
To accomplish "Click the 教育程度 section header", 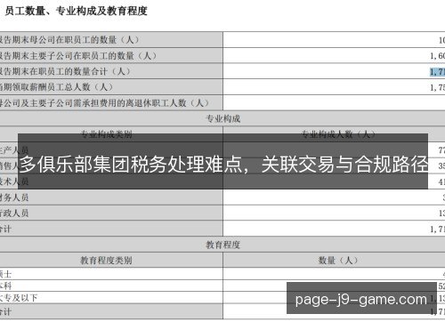I will (x=223, y=245).
